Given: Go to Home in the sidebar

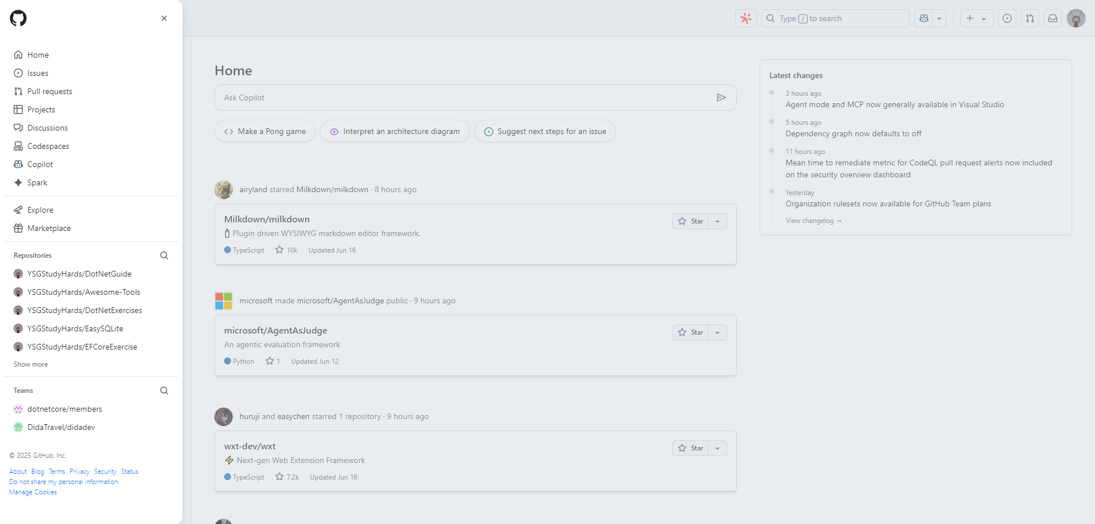Looking at the screenshot, I should click(x=91, y=55).
